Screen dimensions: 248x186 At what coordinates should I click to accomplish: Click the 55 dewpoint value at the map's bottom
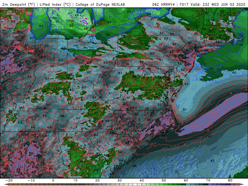click(96, 170)
